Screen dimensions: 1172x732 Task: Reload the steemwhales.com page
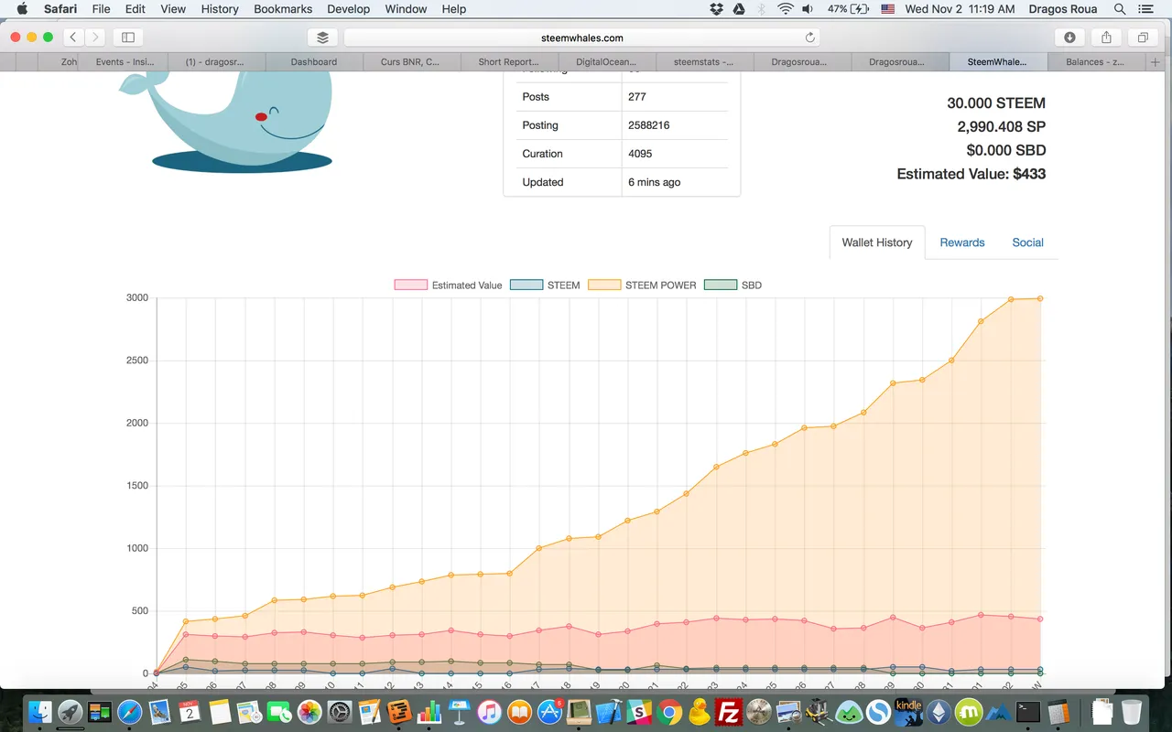(809, 38)
